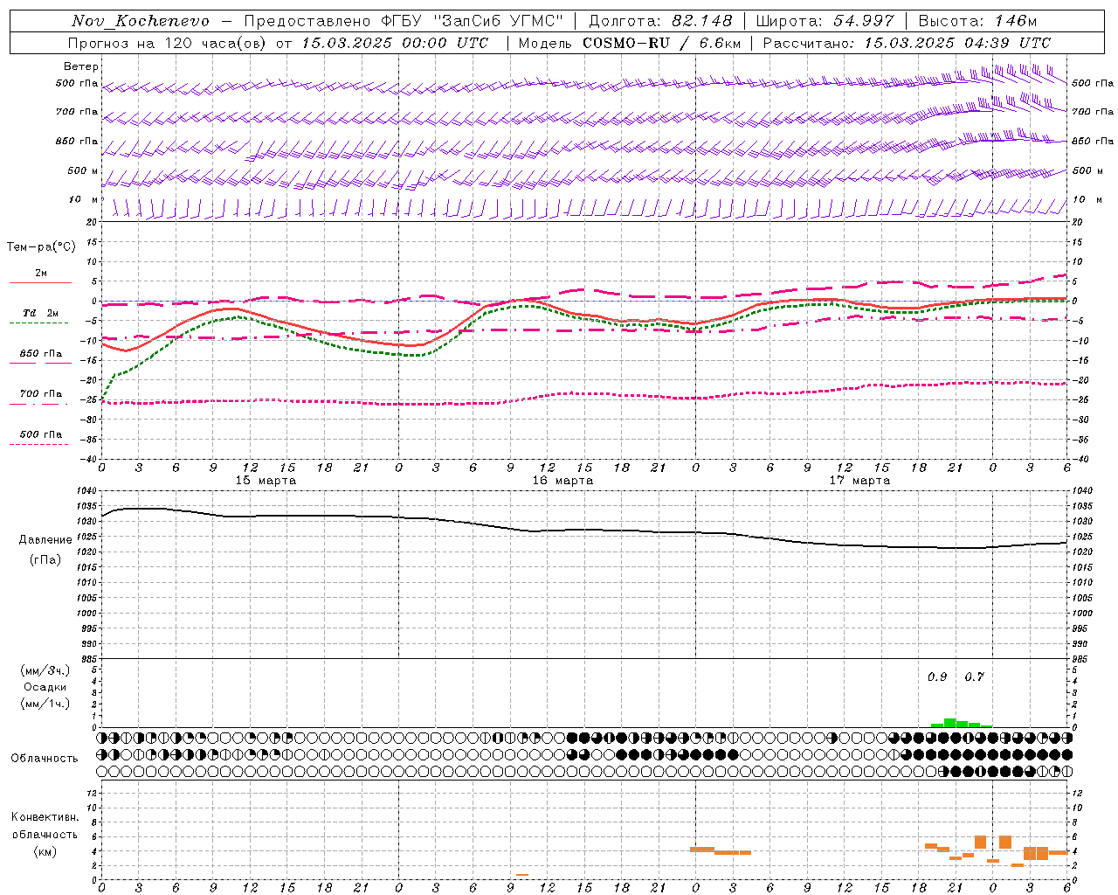The height and width of the screenshot is (895, 1118).
Task: Click the Облачность cloudiness label
Action: pos(45,759)
